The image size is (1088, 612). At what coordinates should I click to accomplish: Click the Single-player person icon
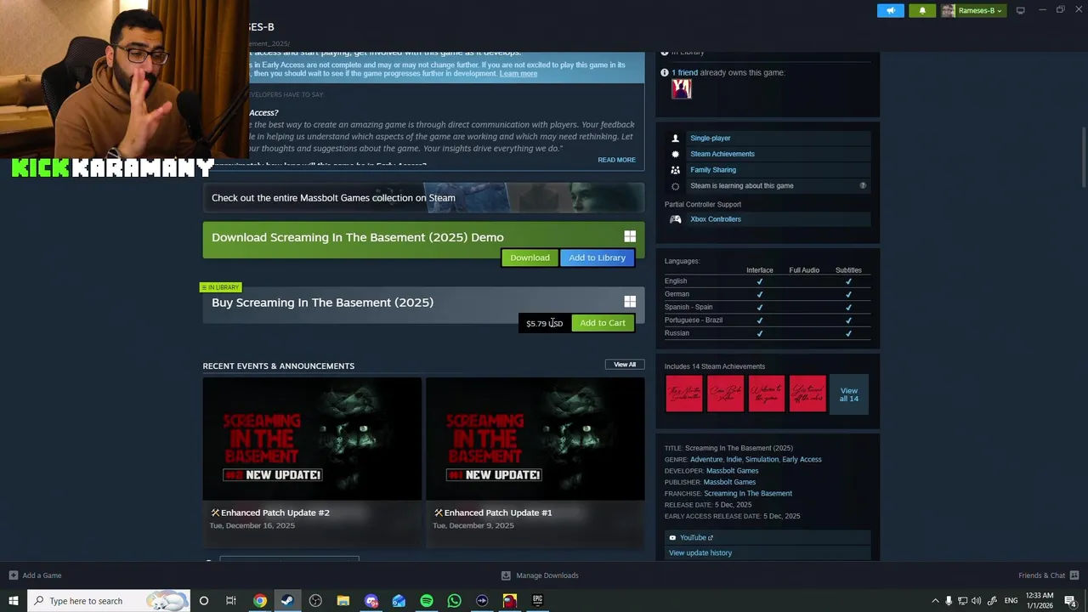(x=676, y=138)
